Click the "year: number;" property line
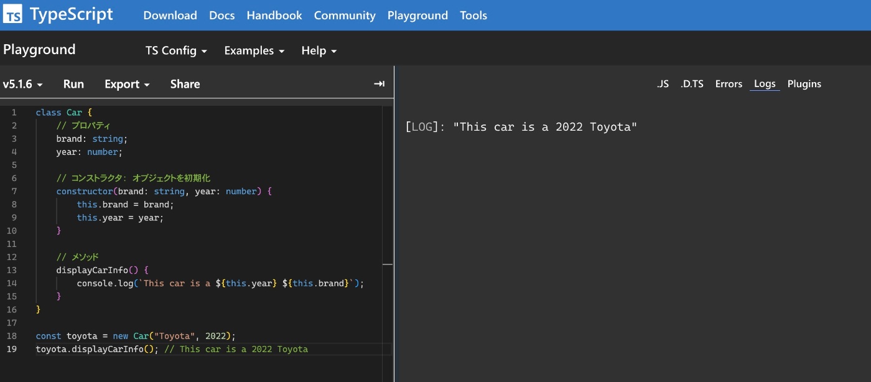Viewport: 871px width, 382px height. (90, 152)
